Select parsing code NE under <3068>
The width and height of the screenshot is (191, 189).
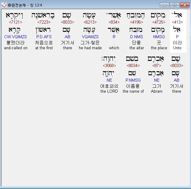pos(109,80)
